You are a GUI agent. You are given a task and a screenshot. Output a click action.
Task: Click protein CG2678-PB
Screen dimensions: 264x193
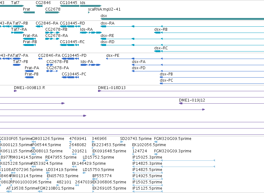click(x=57, y=62)
